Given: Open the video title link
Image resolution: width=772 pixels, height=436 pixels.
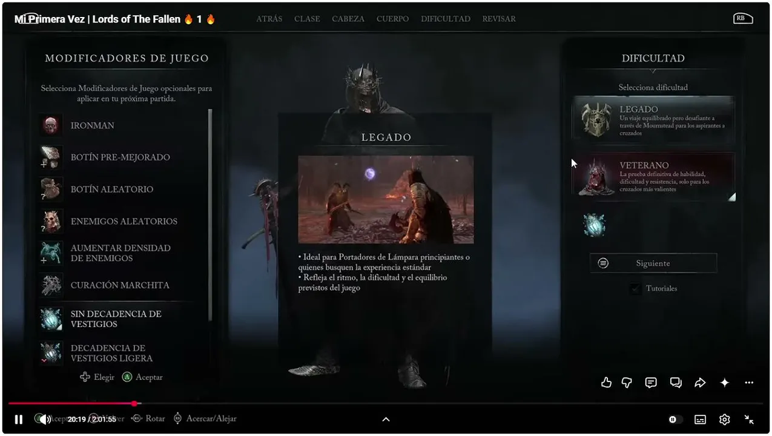Looking at the screenshot, I should pos(115,19).
